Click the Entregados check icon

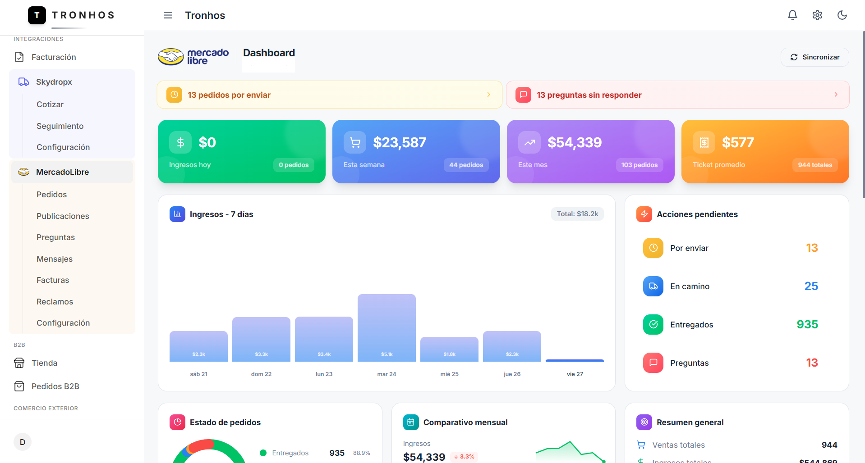[653, 325]
